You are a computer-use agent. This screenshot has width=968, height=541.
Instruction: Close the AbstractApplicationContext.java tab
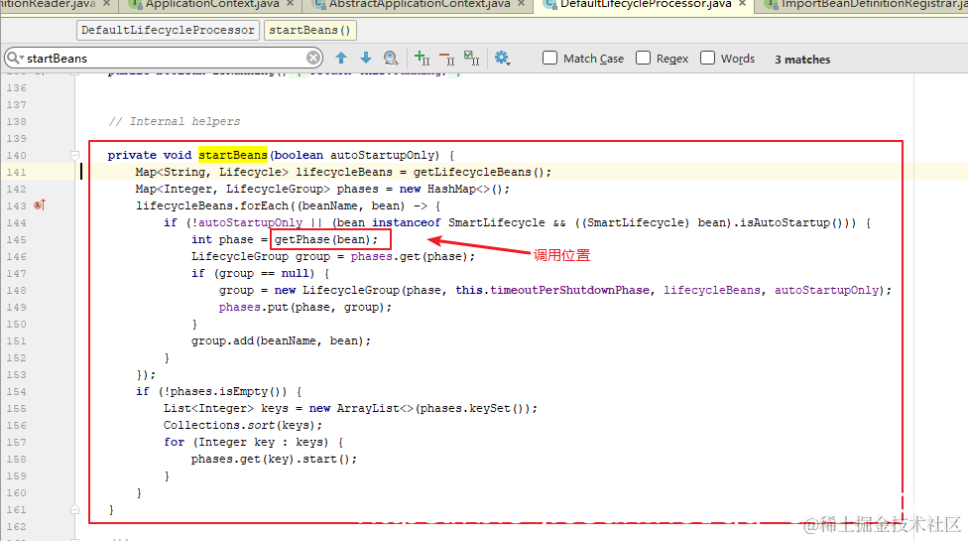tap(521, 4)
